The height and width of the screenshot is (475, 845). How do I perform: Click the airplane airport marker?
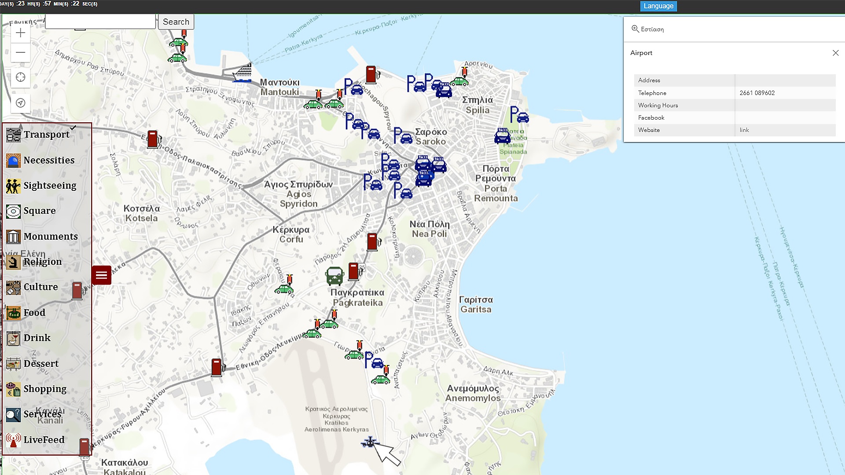370,442
